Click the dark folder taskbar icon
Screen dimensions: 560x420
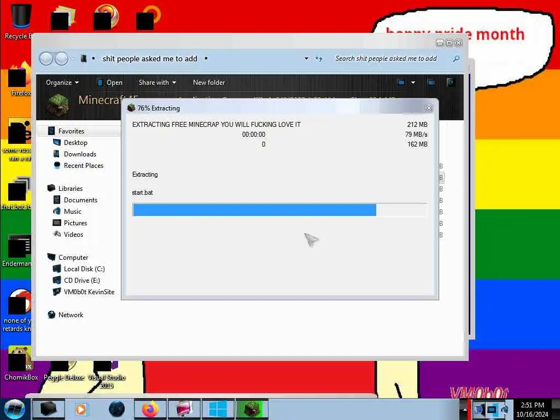(x=49, y=409)
